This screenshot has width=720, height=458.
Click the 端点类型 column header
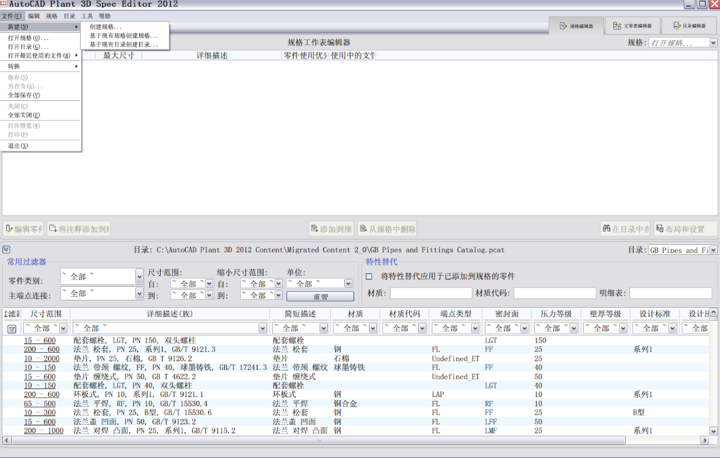tap(456, 314)
